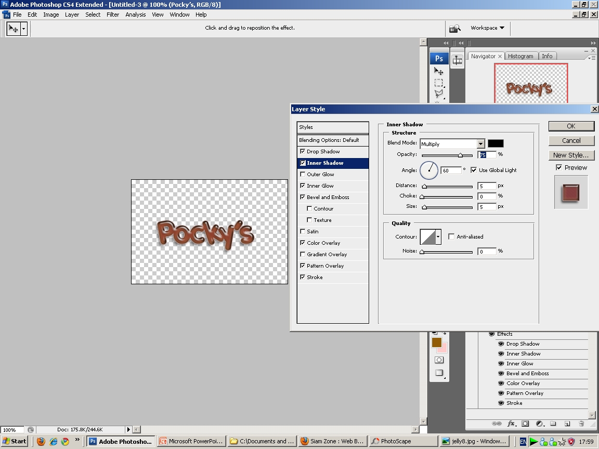
Task: Enable the Outer Glow checkbox
Action: [303, 174]
